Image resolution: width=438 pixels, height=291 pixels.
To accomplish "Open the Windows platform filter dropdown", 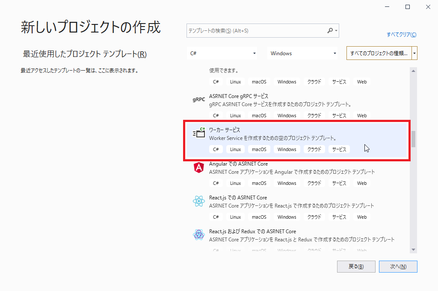I will pos(302,53).
